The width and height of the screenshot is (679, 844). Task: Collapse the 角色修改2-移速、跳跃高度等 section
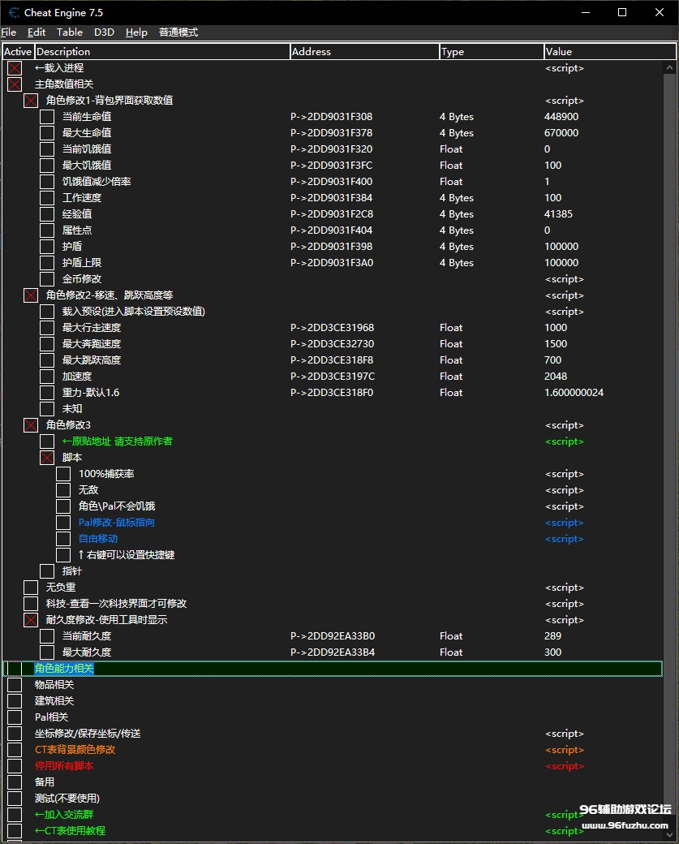click(31, 295)
